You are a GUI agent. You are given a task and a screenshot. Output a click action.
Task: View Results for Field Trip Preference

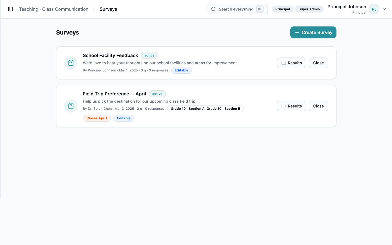[x=291, y=106]
